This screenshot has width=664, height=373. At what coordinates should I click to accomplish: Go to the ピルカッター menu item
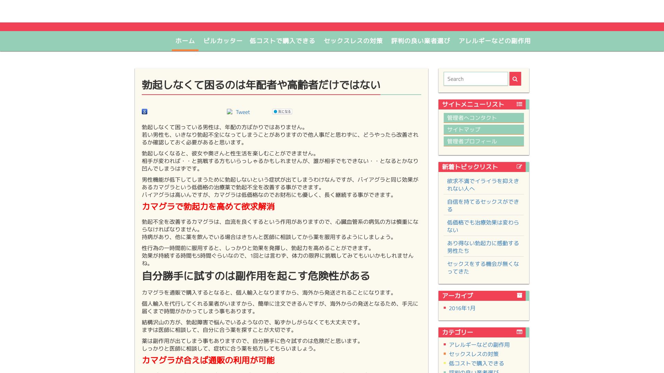(x=223, y=41)
